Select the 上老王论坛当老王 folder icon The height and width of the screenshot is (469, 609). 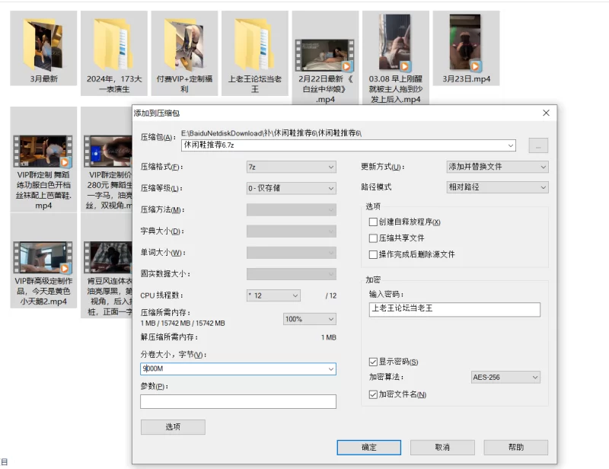point(255,44)
